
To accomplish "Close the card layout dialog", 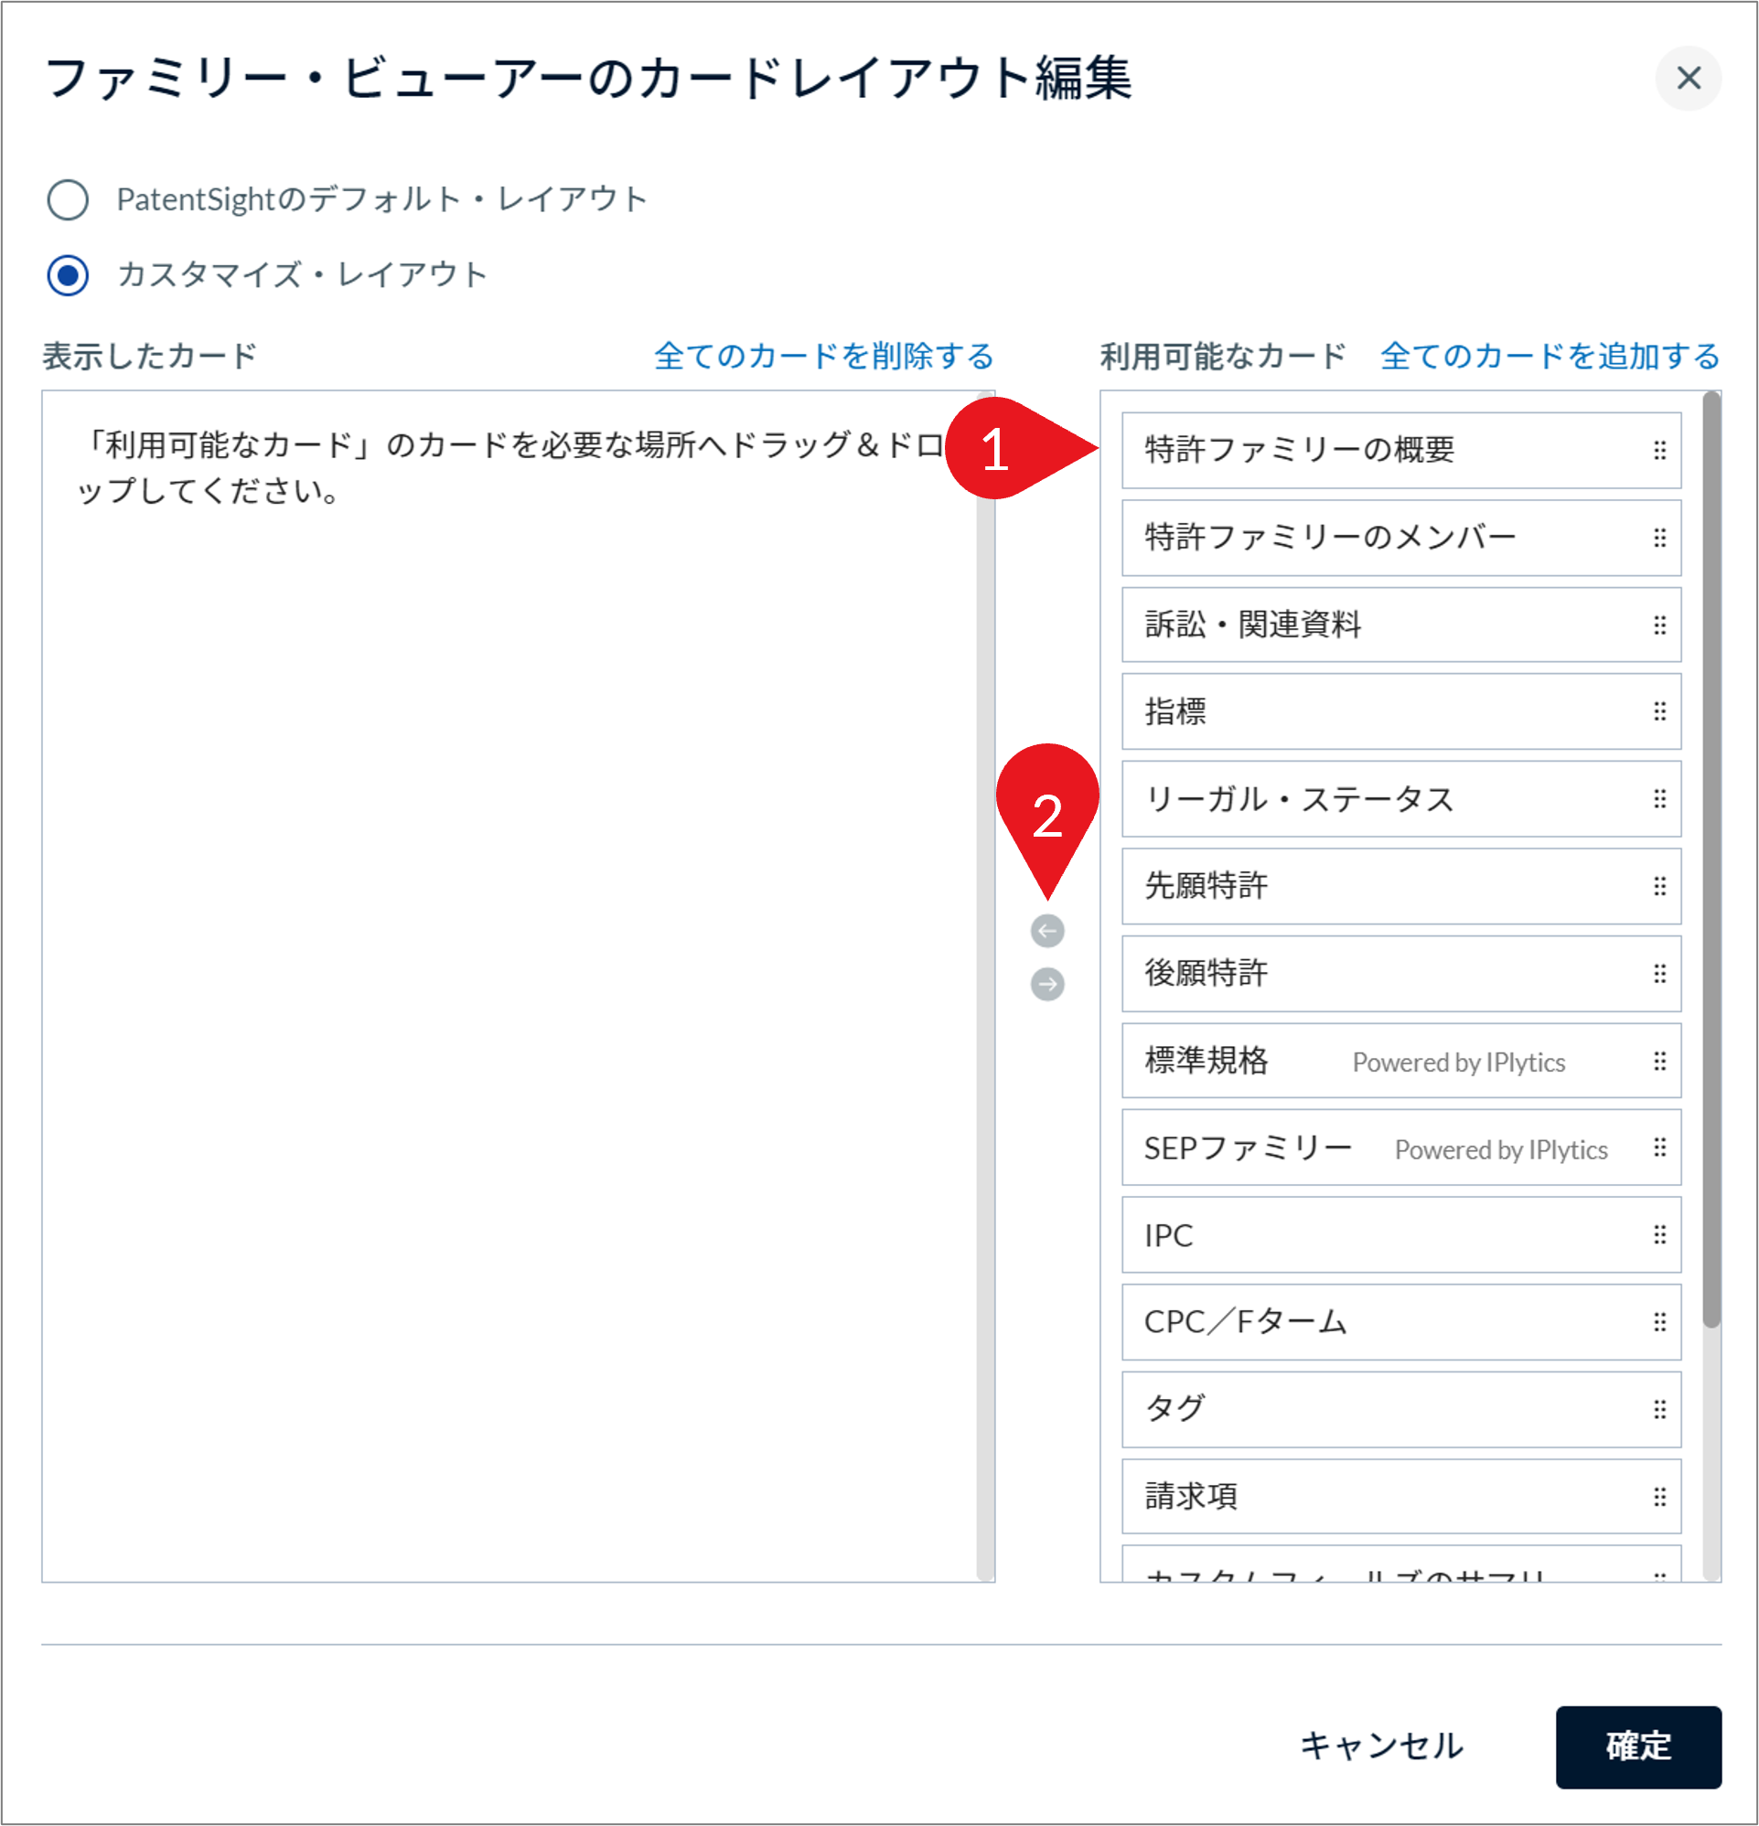I will 1688,79.
